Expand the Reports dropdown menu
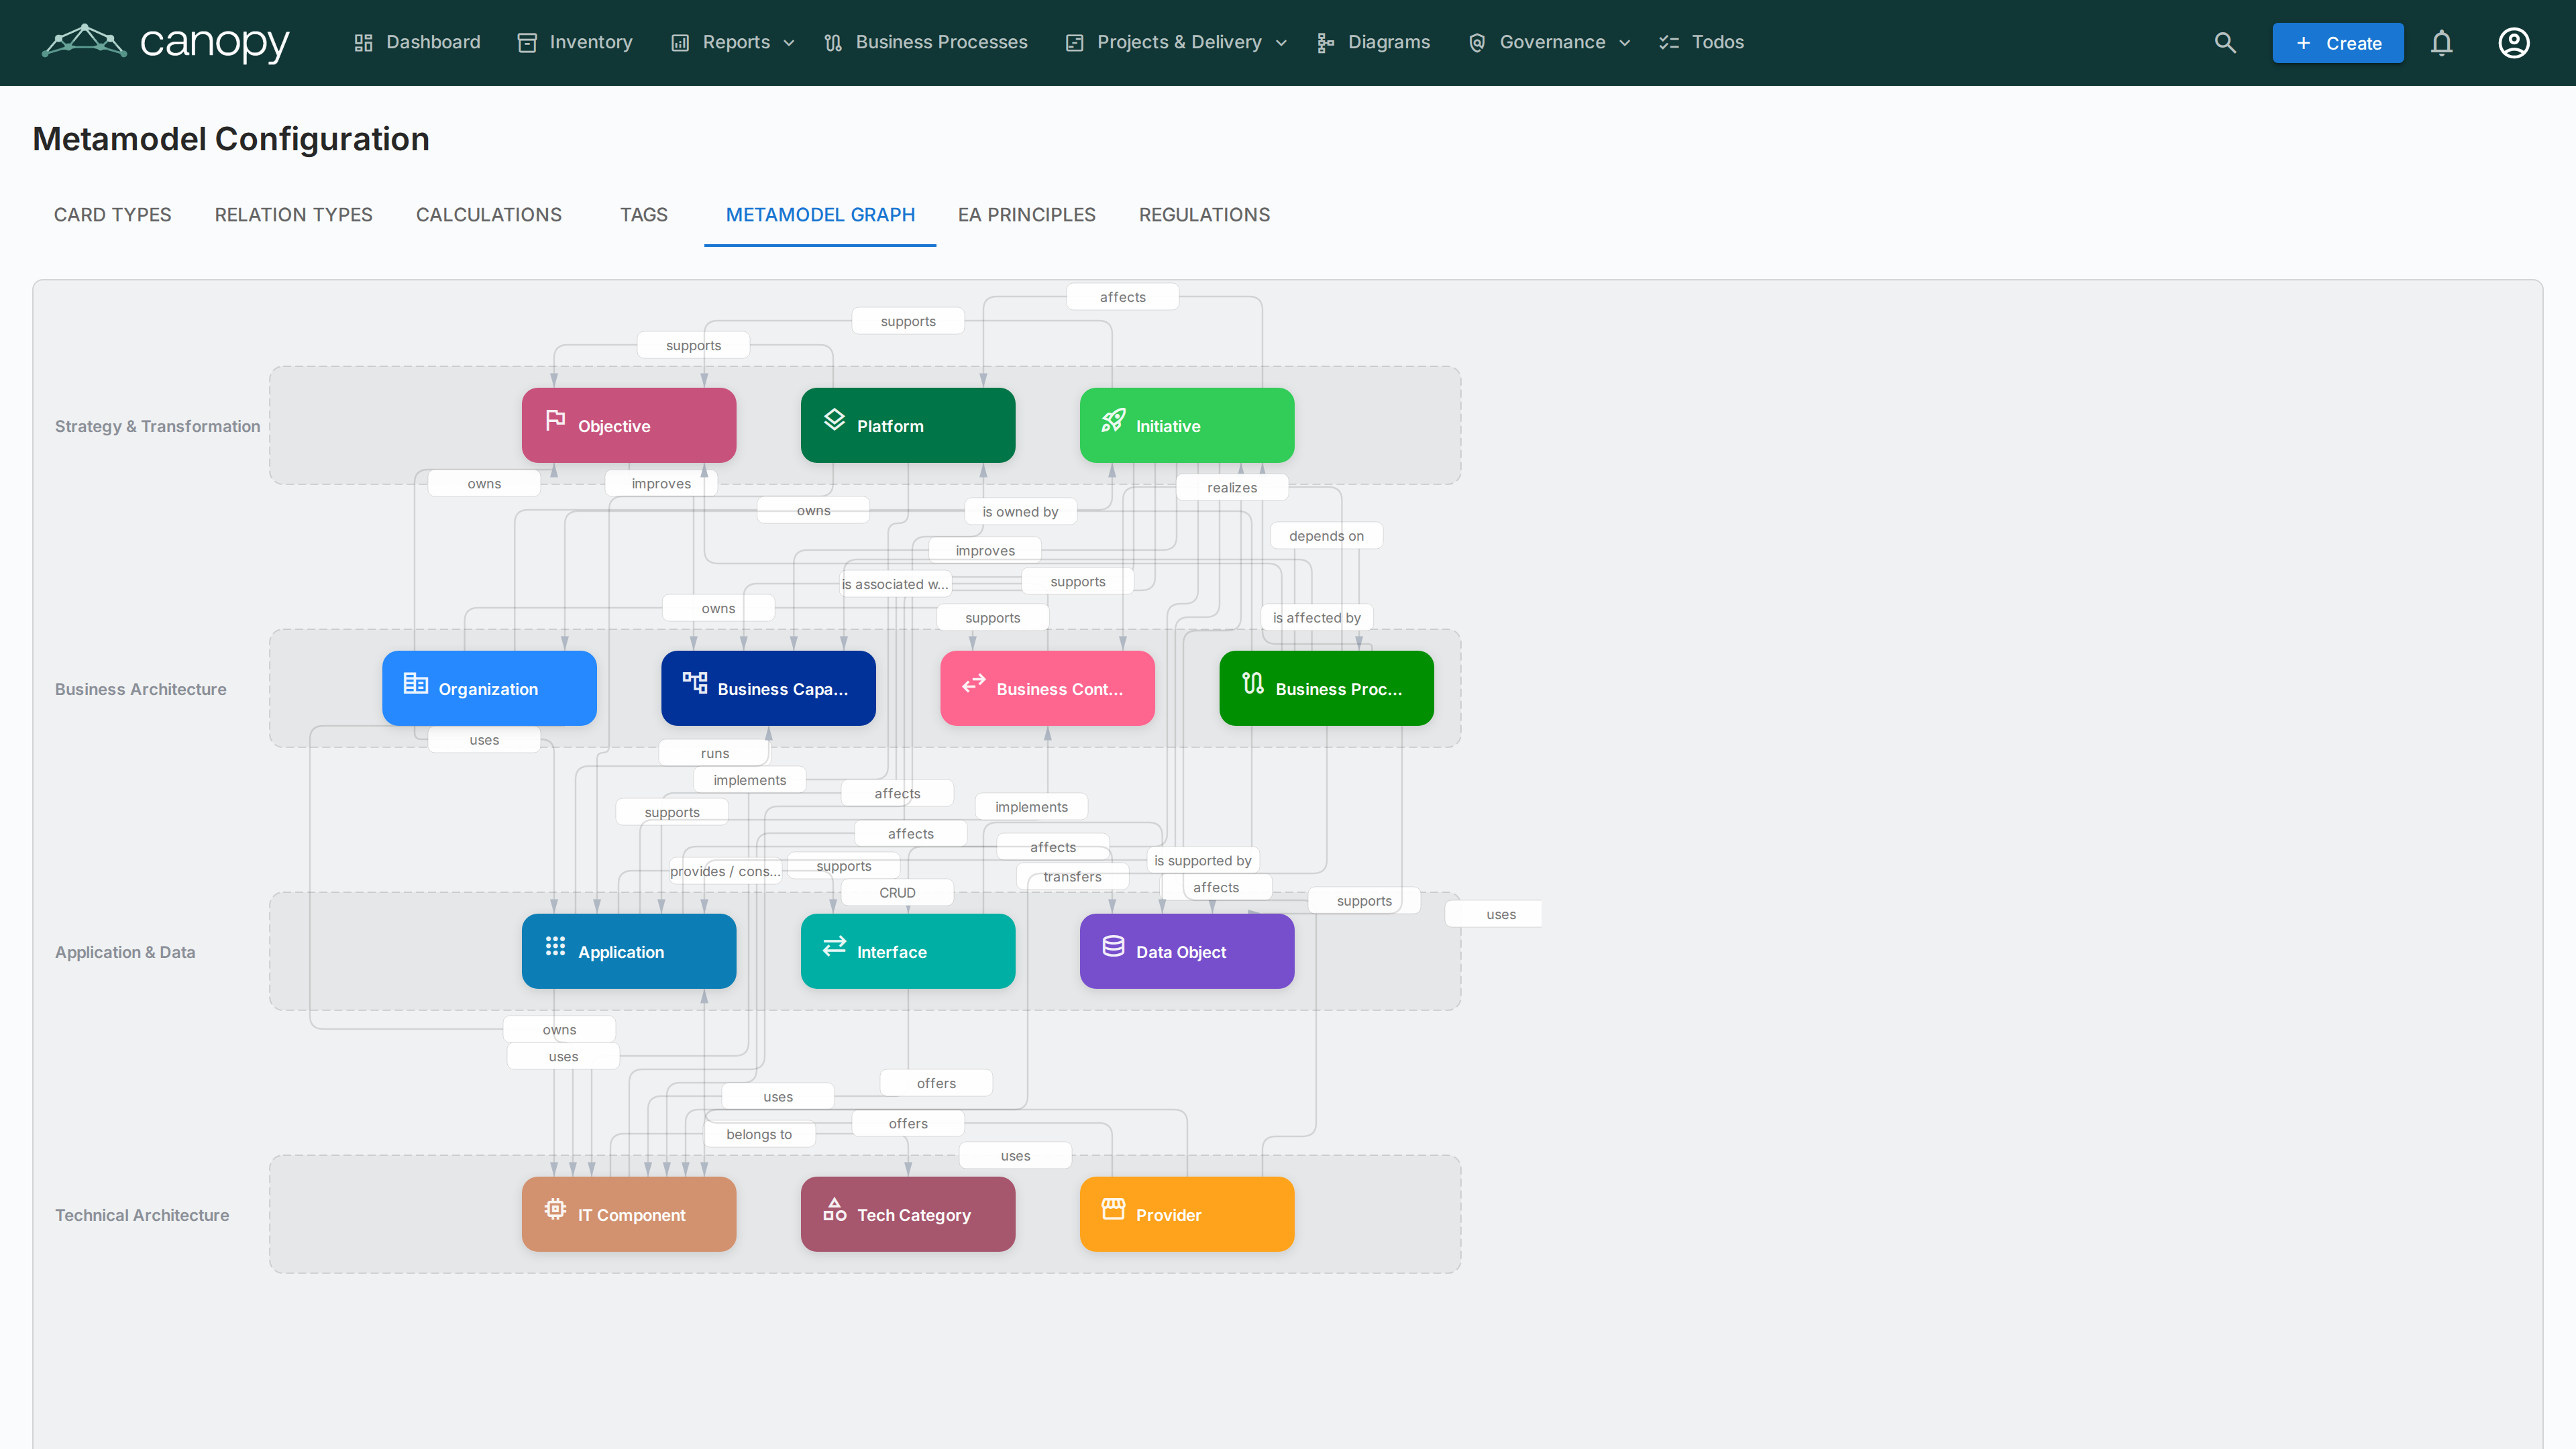This screenshot has width=2576, height=1449. coord(733,42)
